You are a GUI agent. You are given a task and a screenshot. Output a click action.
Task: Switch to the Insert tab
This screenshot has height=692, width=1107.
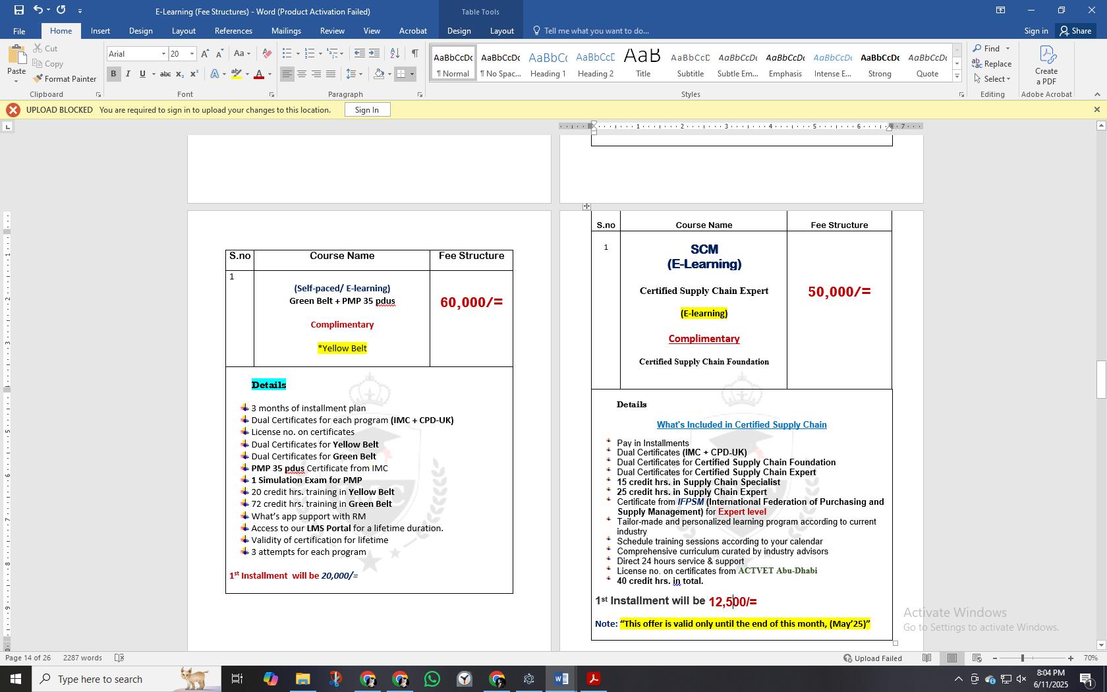coord(100,31)
